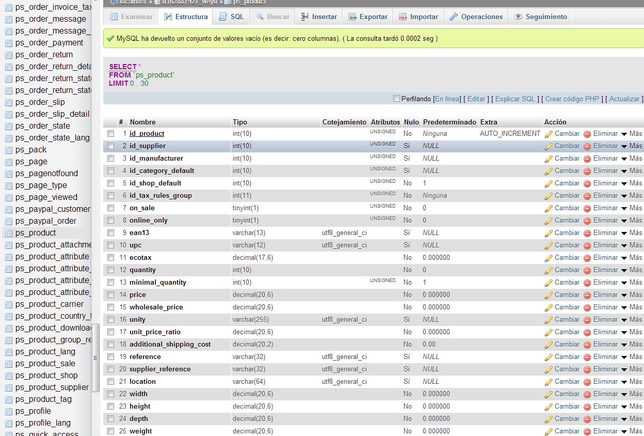Click the En línea link
Image resolution: width=644 pixels, height=436 pixels.
pyautogui.click(x=447, y=99)
